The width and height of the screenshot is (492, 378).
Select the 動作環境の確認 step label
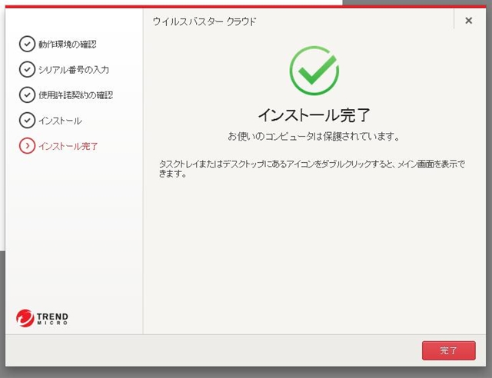point(68,45)
